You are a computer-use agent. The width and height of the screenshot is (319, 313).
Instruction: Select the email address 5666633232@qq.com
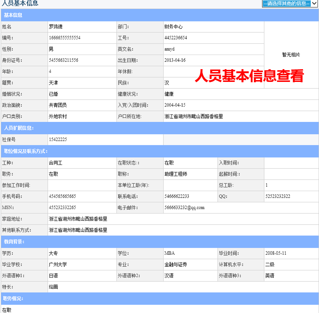click(187, 207)
